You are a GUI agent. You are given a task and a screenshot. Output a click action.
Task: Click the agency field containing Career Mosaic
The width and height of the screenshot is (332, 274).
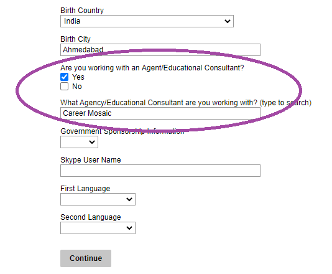[160, 113]
